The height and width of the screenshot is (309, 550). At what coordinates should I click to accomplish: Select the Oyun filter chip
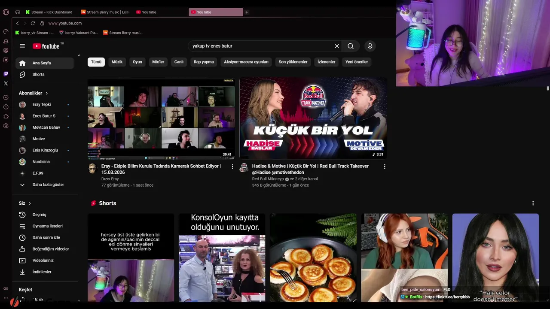click(x=137, y=62)
